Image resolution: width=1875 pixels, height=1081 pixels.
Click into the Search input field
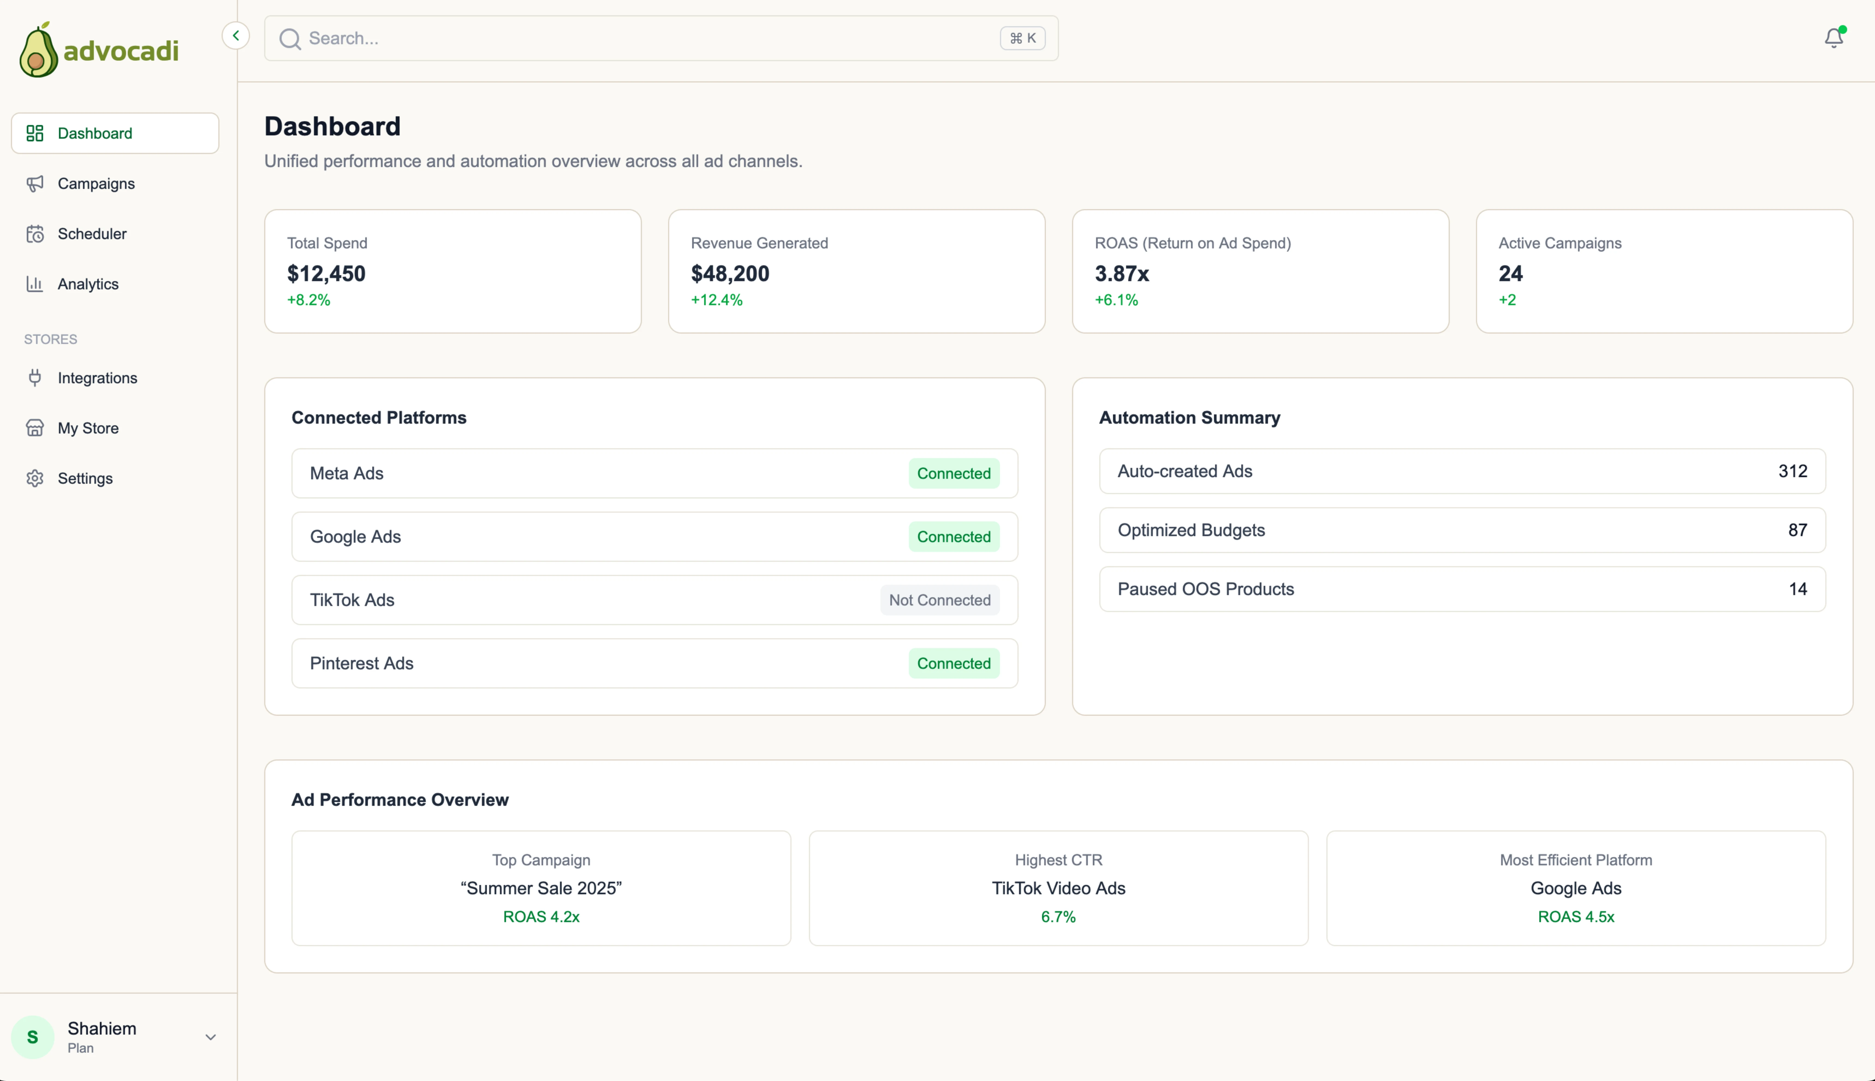tap(646, 38)
